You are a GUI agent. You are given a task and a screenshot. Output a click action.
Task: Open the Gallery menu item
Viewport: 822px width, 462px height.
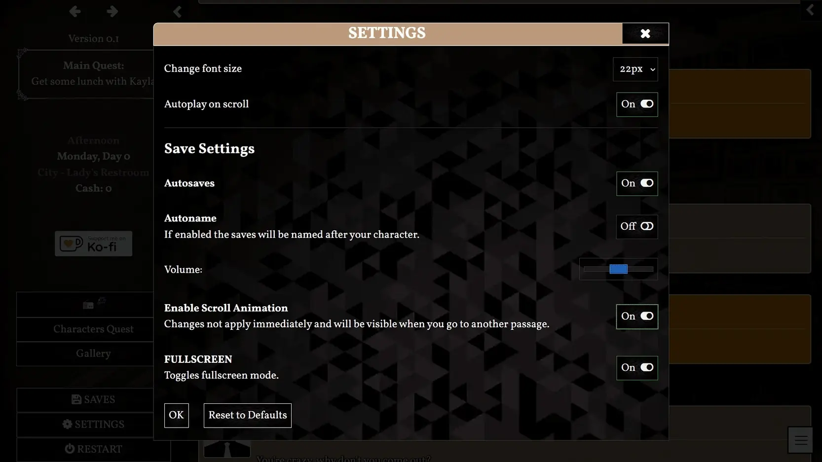click(x=93, y=354)
